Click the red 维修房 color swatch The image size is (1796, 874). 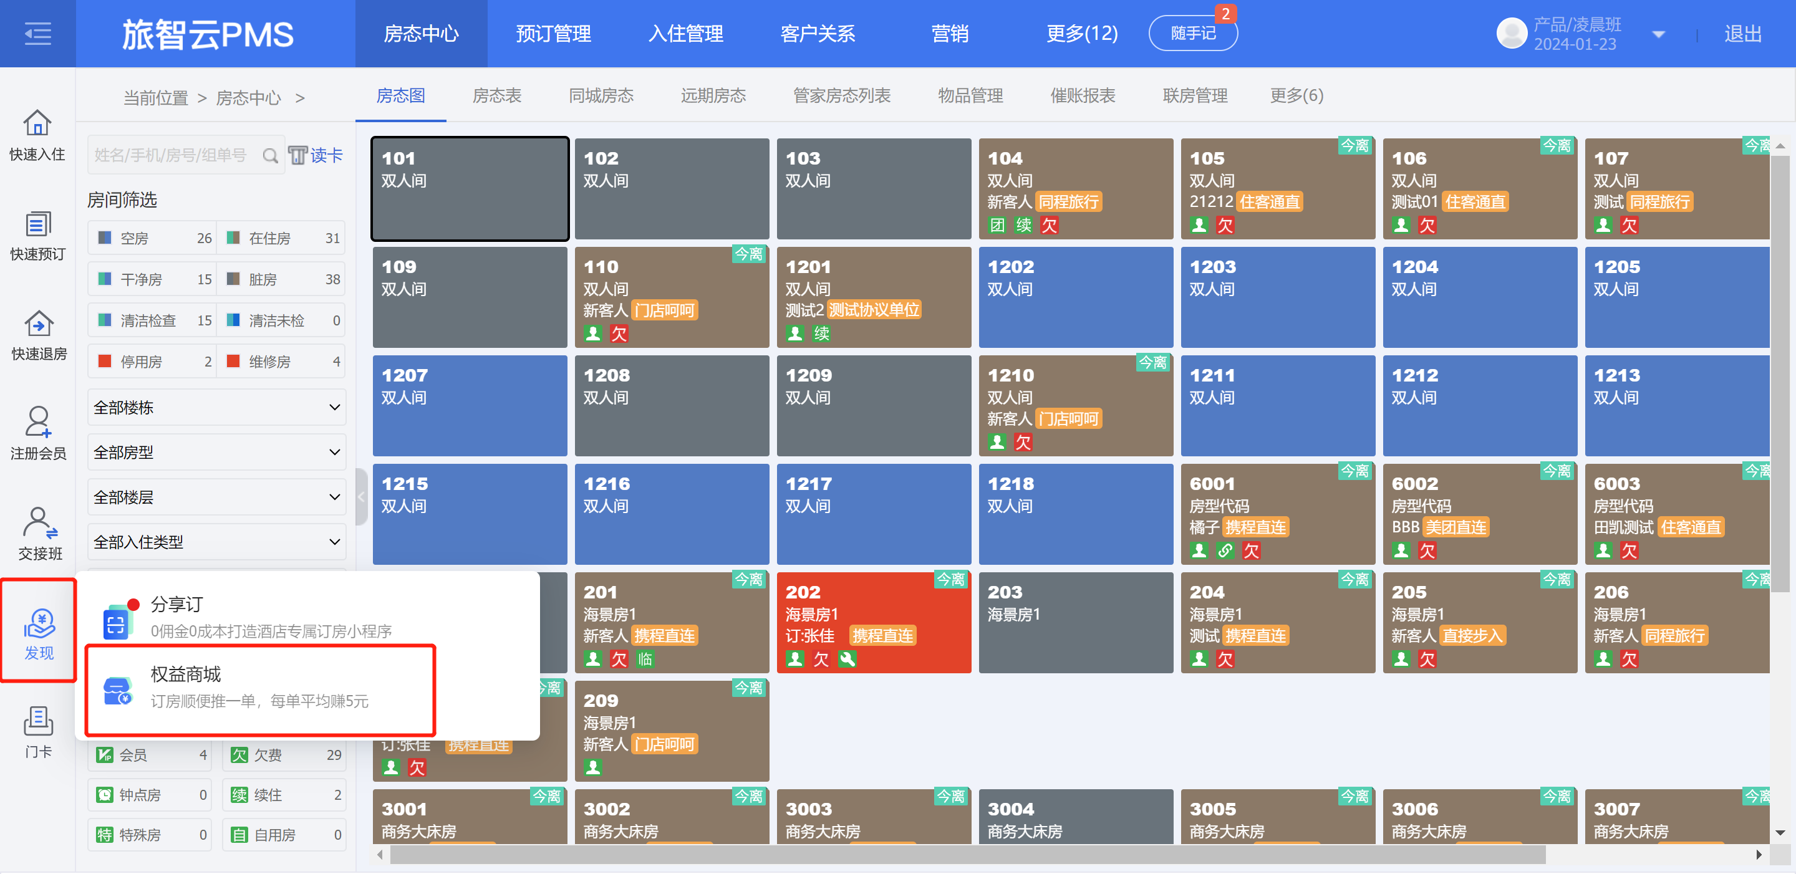point(234,361)
